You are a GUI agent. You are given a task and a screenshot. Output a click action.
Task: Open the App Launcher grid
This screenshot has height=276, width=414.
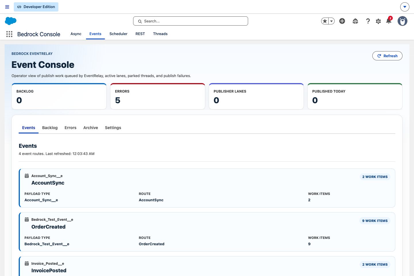coord(9,34)
